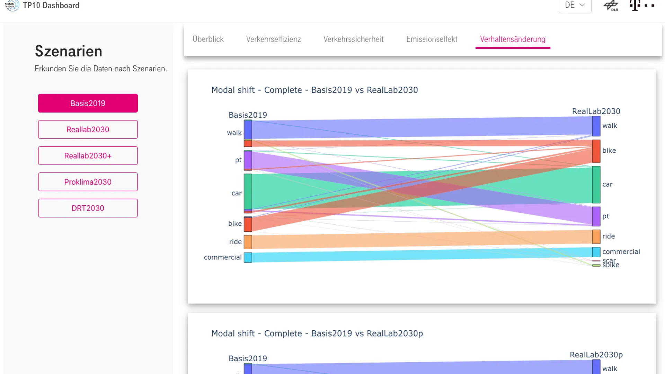Click the DLR logo icon
Screen dimensions: 665x374
coord(611,6)
